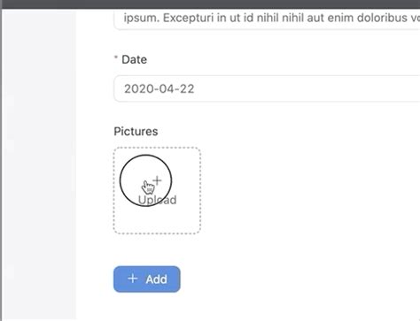Click the Pictures field label
This screenshot has height=321, width=420.
136,132
